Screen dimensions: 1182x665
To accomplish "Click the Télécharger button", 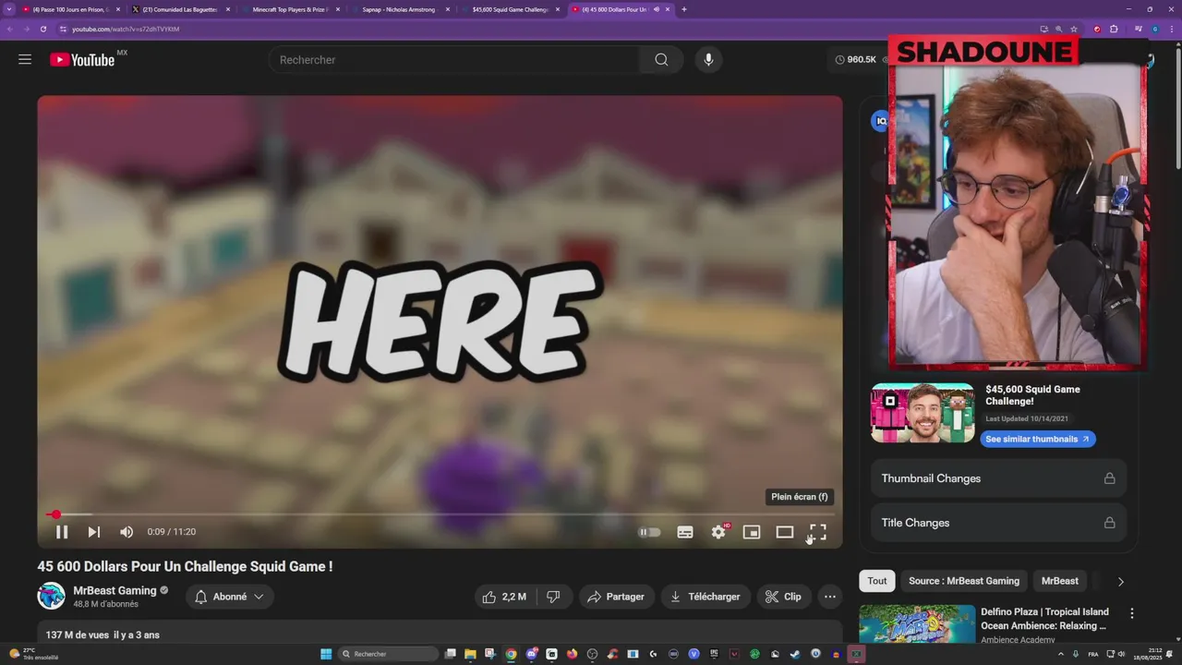I will coord(706,597).
